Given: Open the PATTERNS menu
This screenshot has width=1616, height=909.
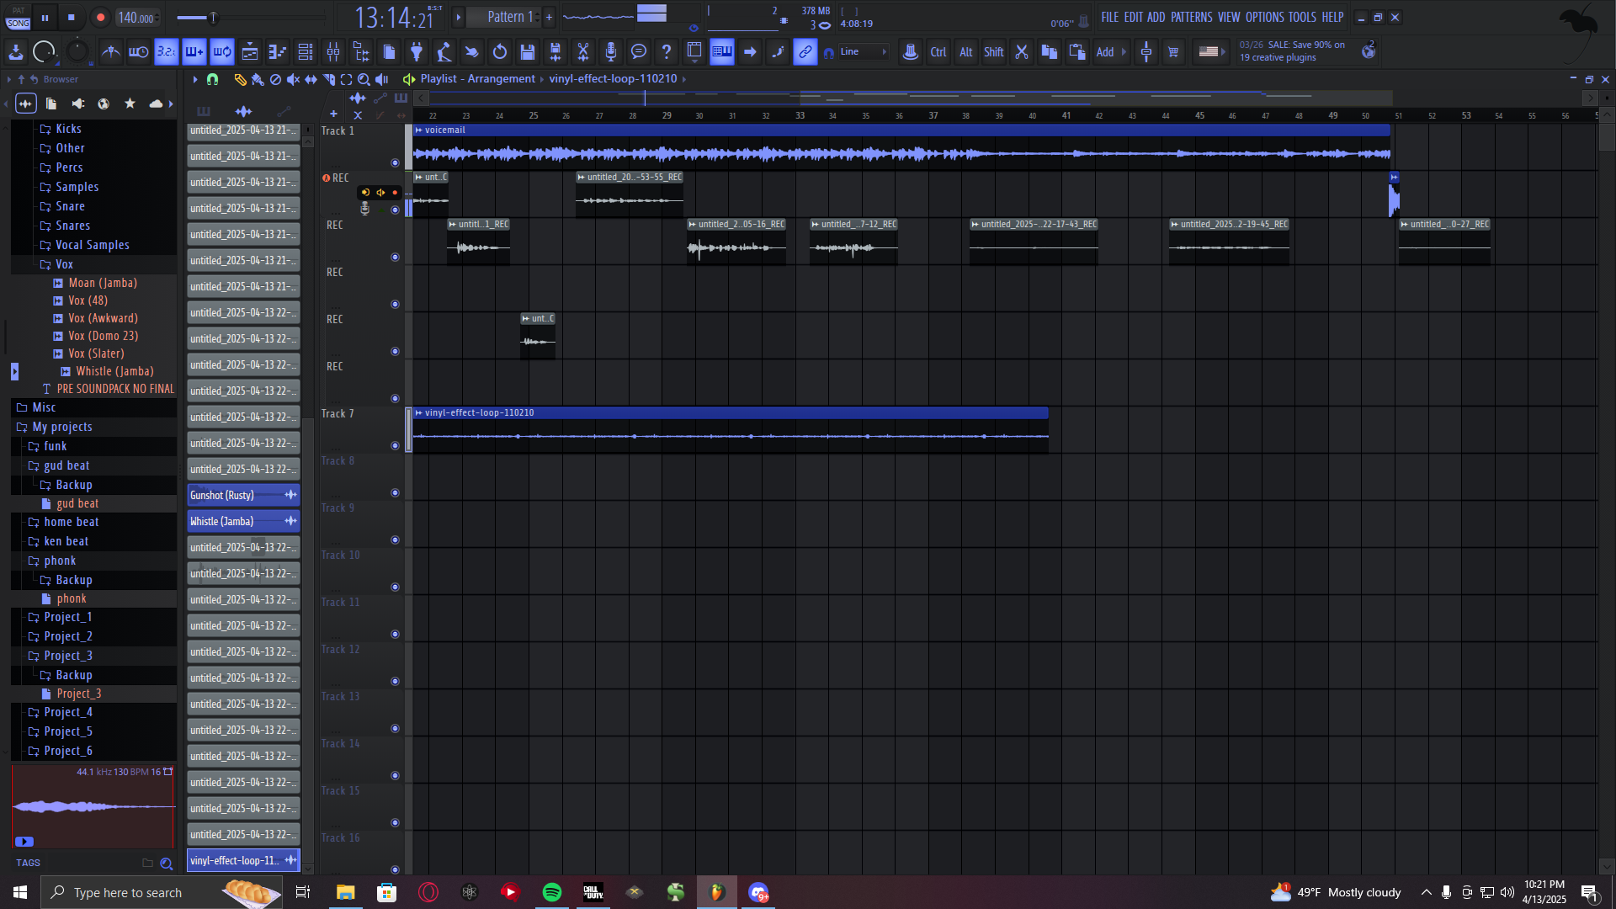Looking at the screenshot, I should point(1191,17).
